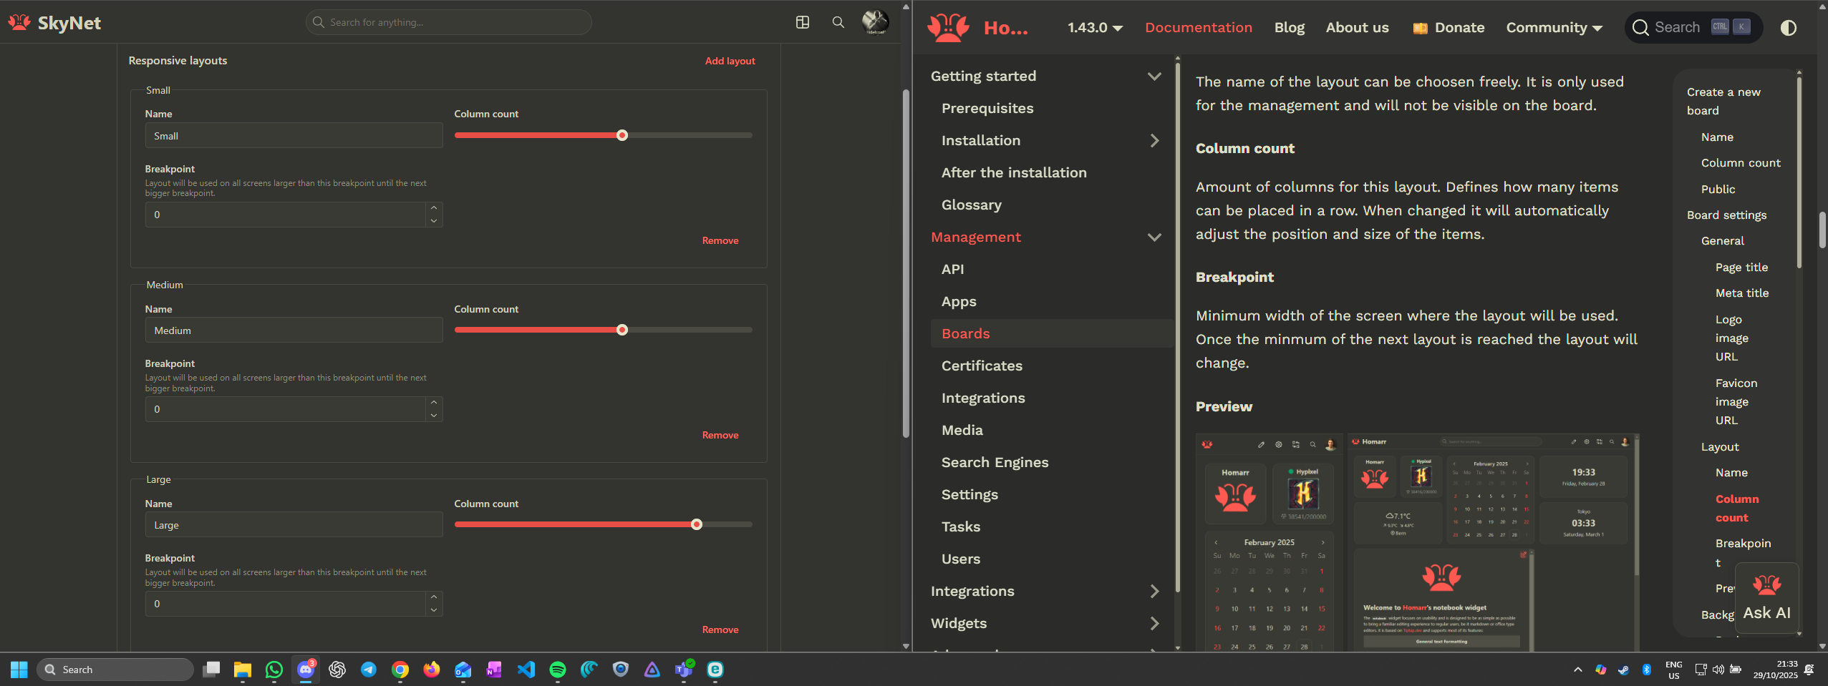Remove the Large layout
The image size is (1828, 686).
[x=720, y=630]
